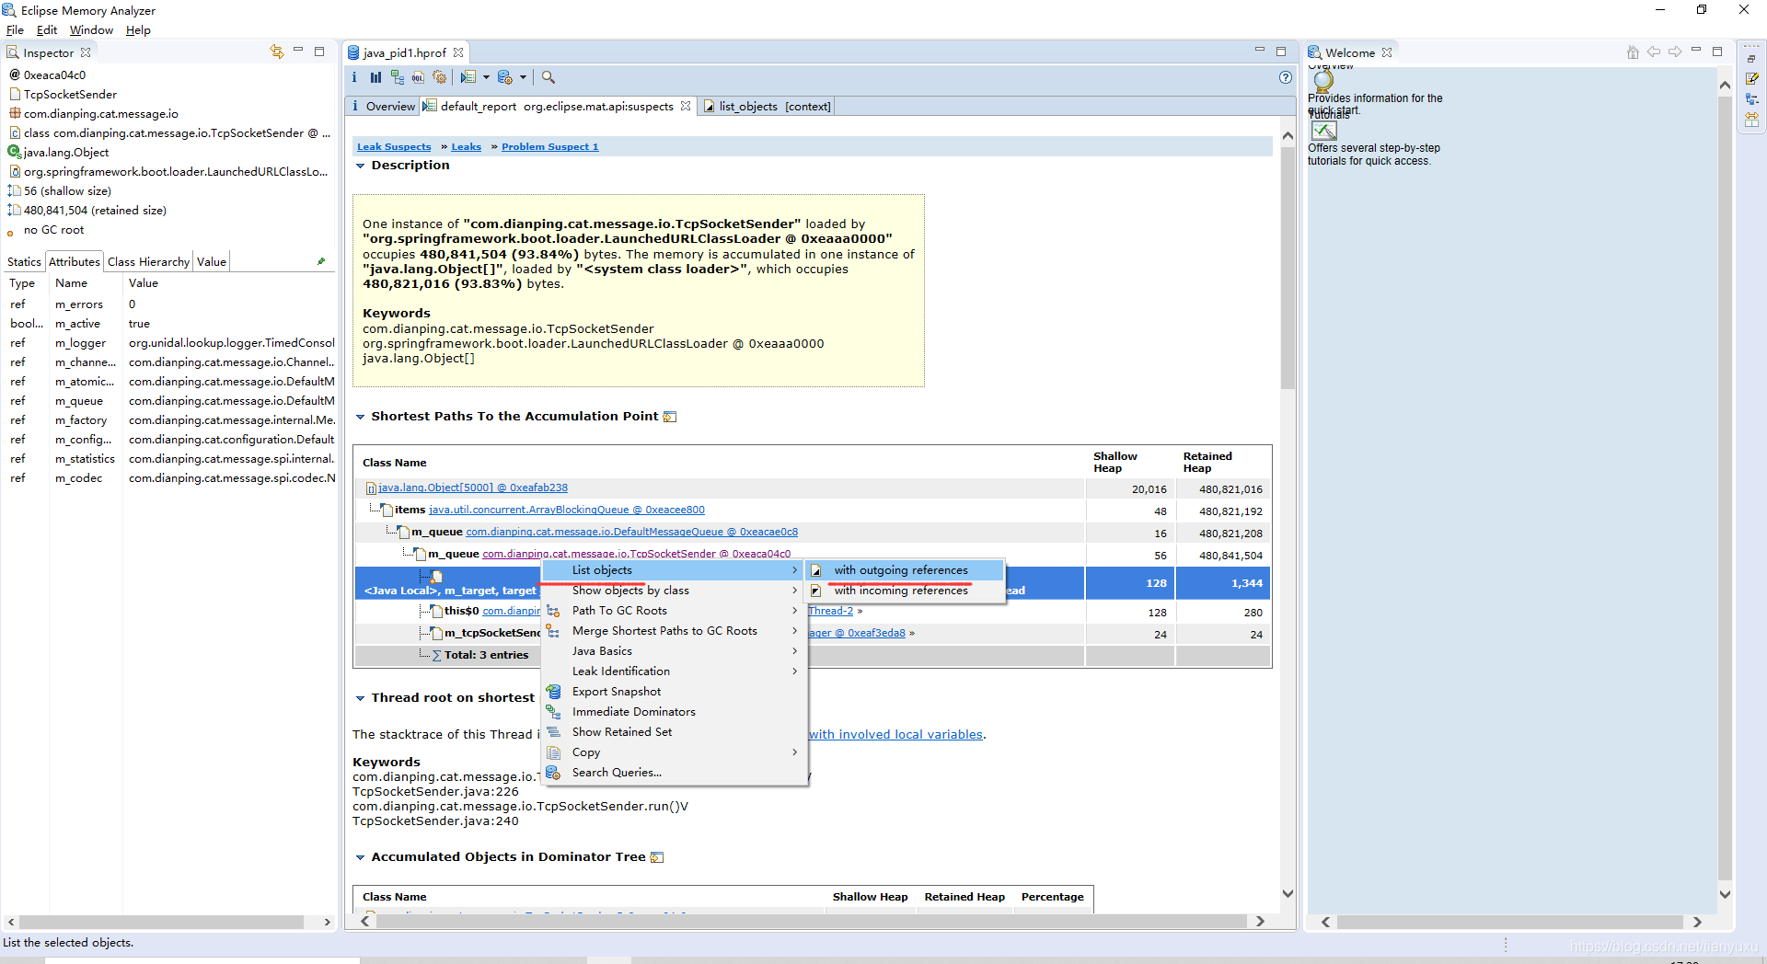Screen dimensions: 1767x964
Task: Close the java_pid1.hprof editor tab
Action: (x=458, y=52)
